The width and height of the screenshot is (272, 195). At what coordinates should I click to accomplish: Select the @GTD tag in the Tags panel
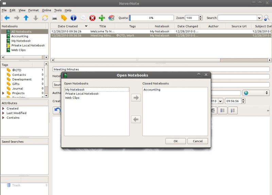[17, 70]
